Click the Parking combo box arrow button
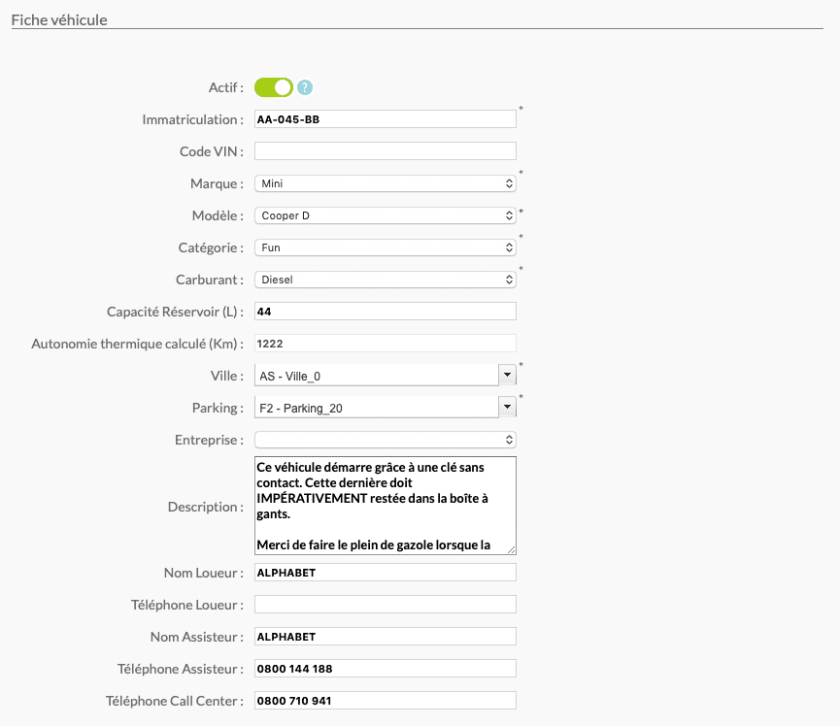 pos(507,407)
